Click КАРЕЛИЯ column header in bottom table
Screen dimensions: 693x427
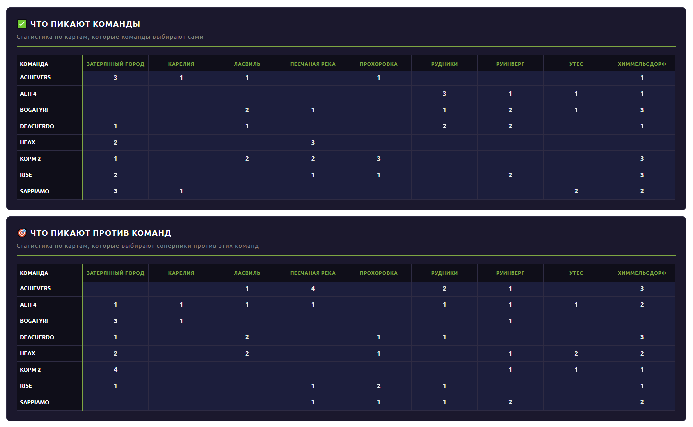point(181,273)
